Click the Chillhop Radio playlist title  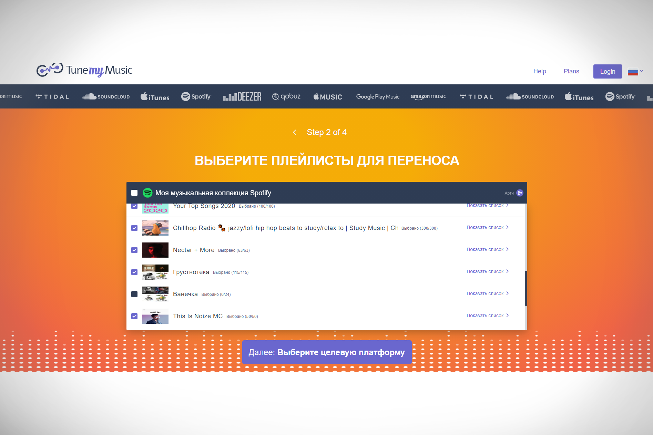tap(286, 228)
